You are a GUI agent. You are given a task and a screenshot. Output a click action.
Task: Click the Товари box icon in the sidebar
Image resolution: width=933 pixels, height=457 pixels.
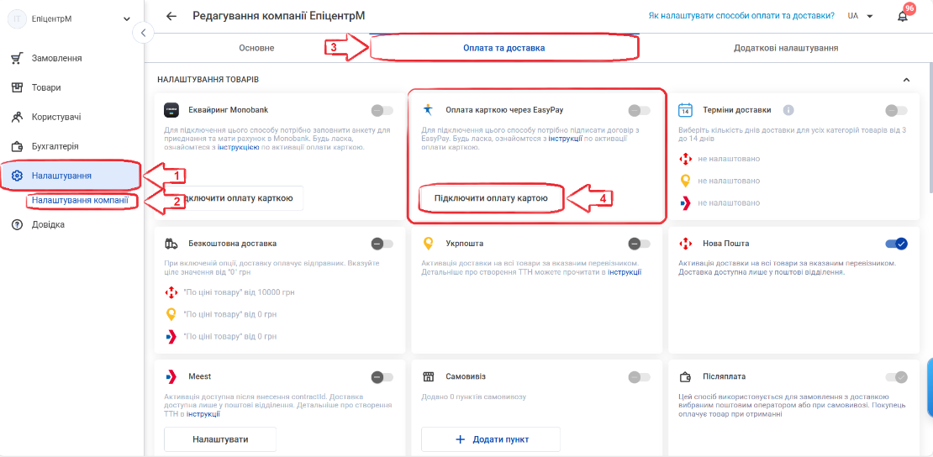click(x=18, y=87)
